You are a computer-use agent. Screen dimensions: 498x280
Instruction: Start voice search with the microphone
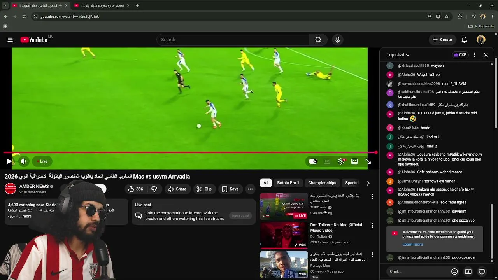[x=338, y=40]
